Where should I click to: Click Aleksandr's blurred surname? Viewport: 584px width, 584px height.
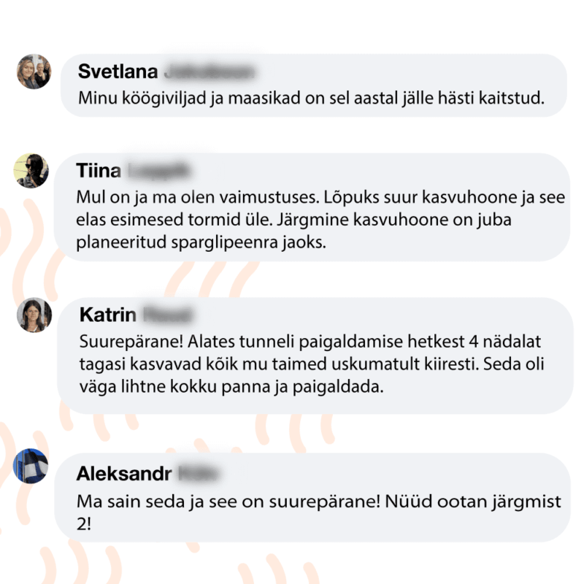tap(199, 474)
